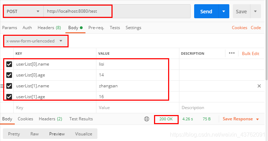Viewport: 268px width, 141px height.
Task: Click the value cell containing zhangsan
Action: coord(138,86)
